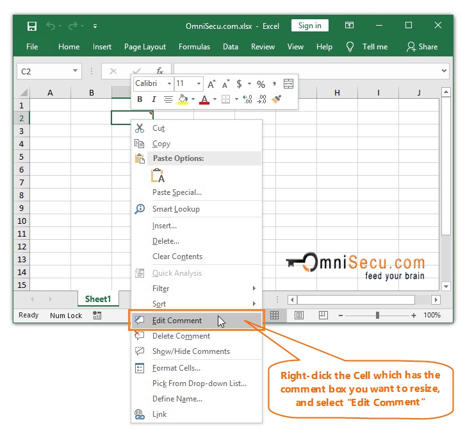Apply the yellow Fill Color bucket

pyautogui.click(x=183, y=99)
